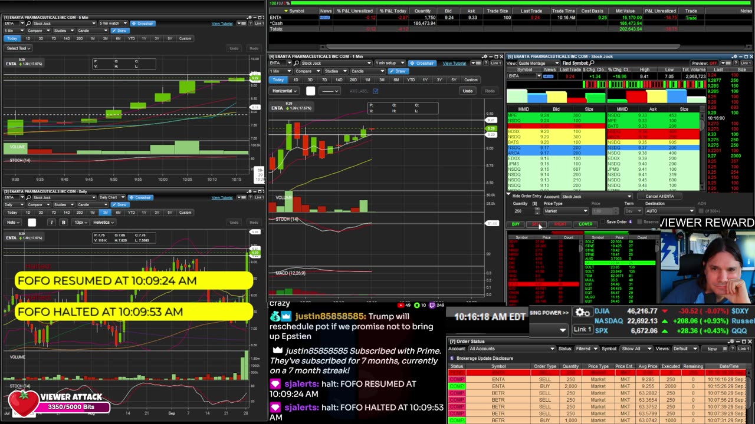Pick white line color swatch in 1 Min chart
This screenshot has width=755, height=424.
(311, 91)
